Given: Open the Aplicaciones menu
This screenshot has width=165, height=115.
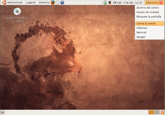Looking at the screenshot, I should [x=13, y=2].
